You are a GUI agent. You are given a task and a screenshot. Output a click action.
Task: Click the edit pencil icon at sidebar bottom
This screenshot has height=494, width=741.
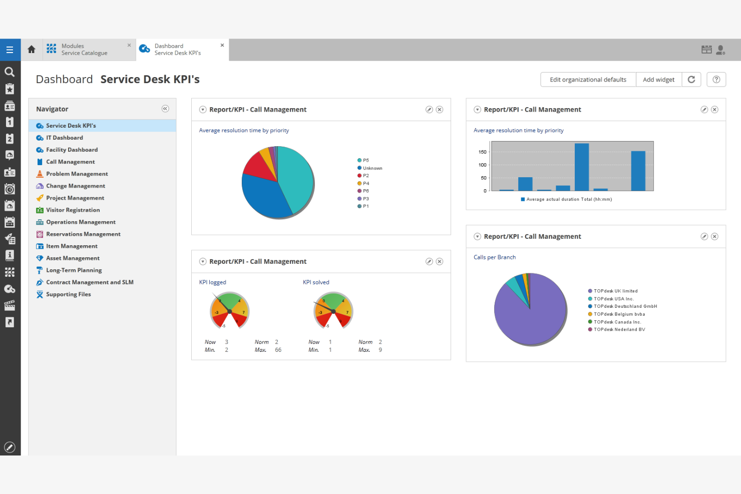[x=10, y=447]
